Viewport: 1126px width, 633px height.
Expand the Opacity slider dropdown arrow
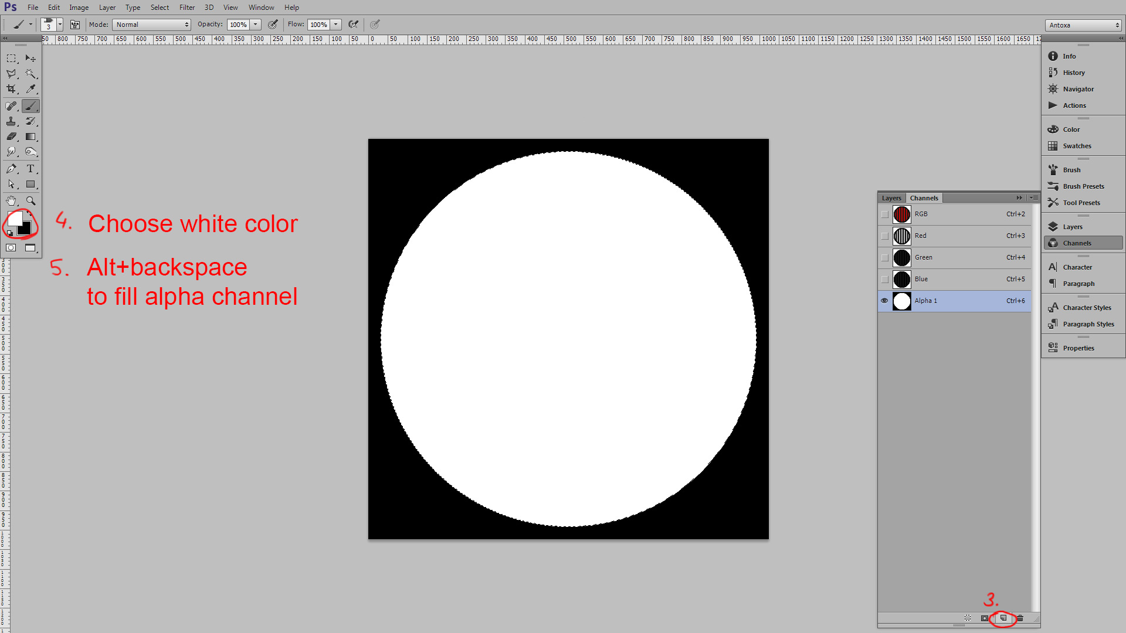click(x=256, y=25)
